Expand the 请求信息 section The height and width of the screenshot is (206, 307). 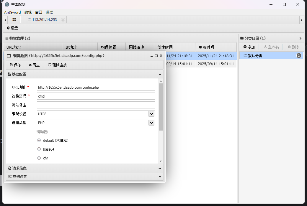[84, 168]
